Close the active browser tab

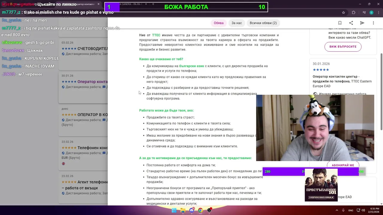pyautogui.click(x=98, y=4)
